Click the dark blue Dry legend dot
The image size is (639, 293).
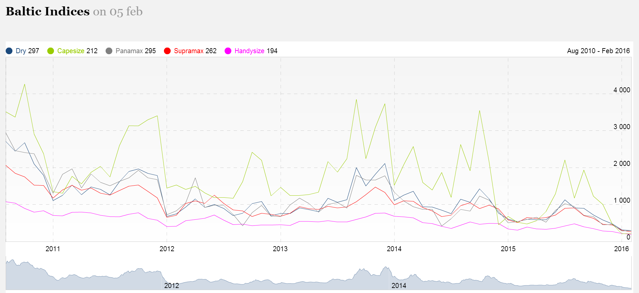[9, 51]
